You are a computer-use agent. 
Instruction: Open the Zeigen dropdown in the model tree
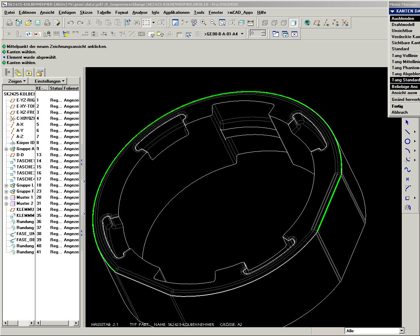(x=15, y=81)
